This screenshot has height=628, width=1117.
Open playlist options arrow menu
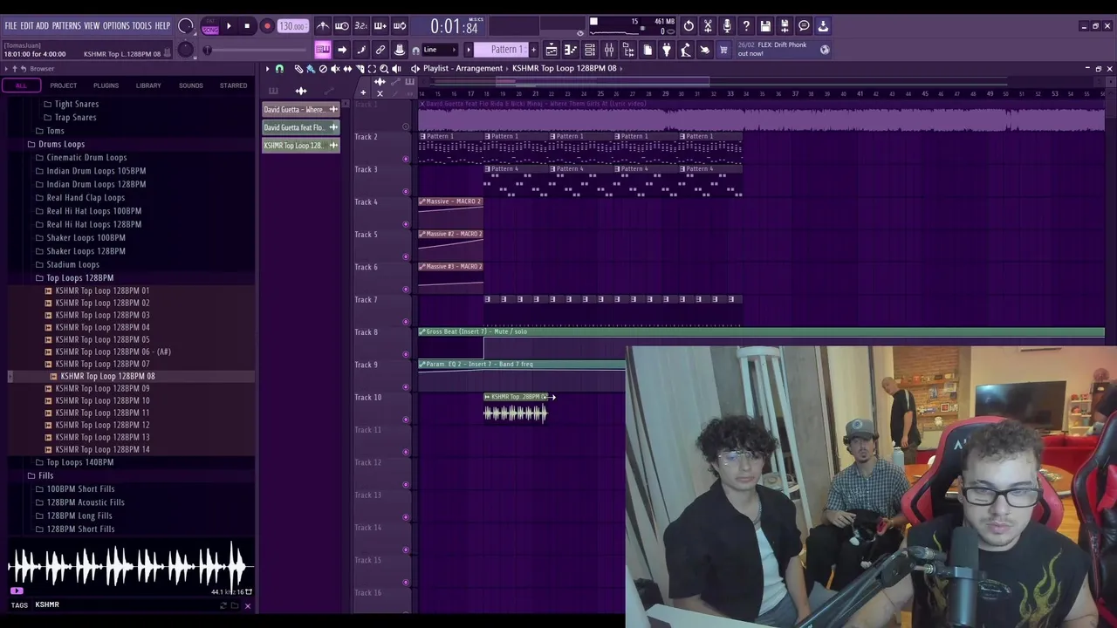(x=268, y=69)
